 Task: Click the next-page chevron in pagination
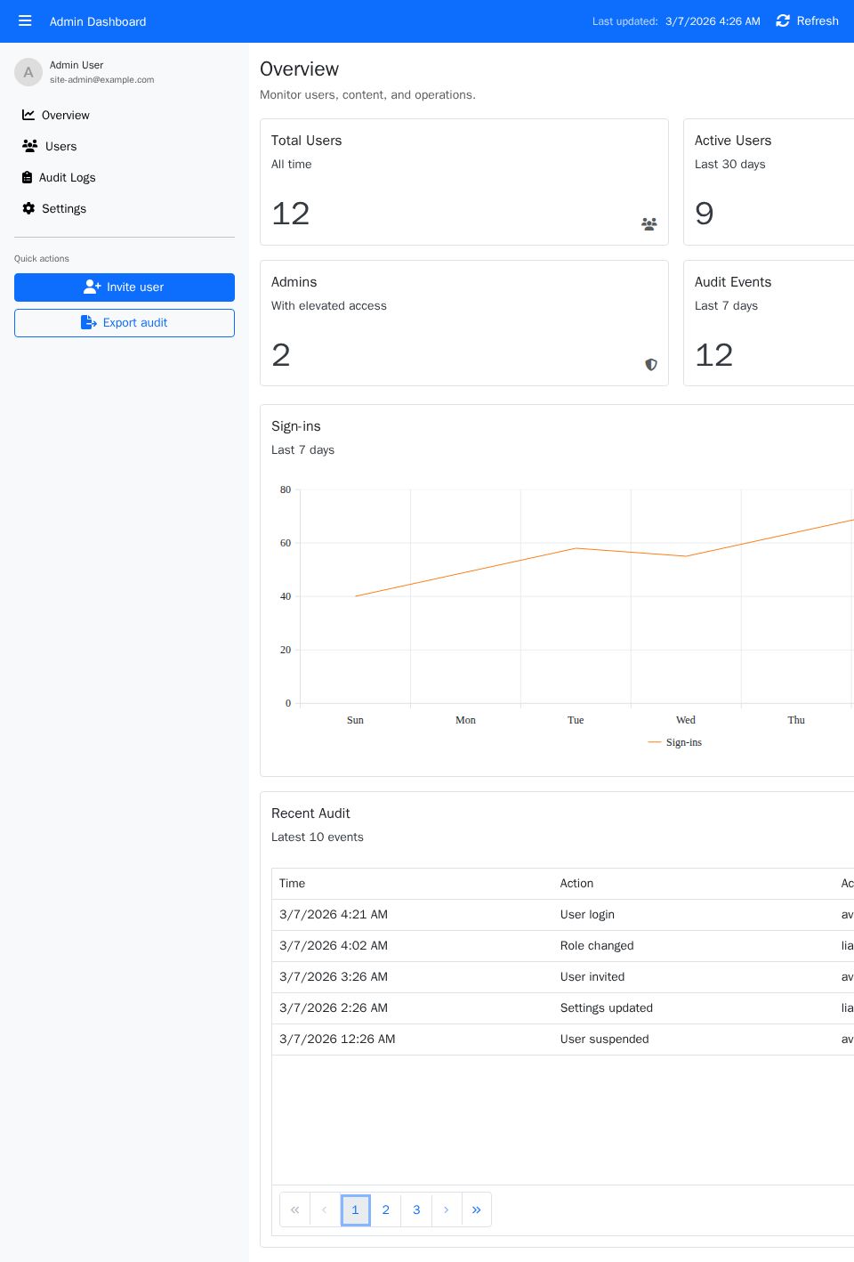(447, 1209)
